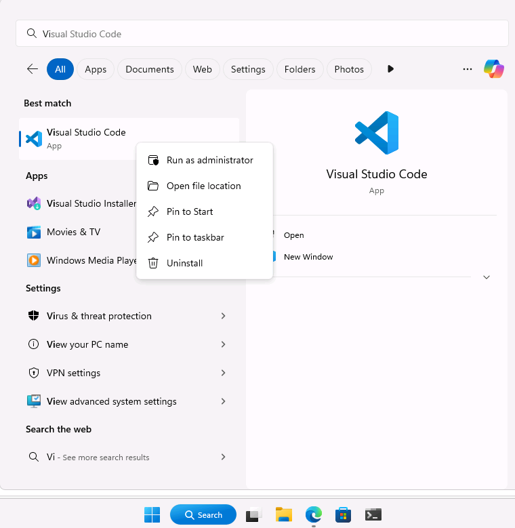Select the All filter tab
Image resolution: width=515 pixels, height=528 pixels.
[x=60, y=69]
